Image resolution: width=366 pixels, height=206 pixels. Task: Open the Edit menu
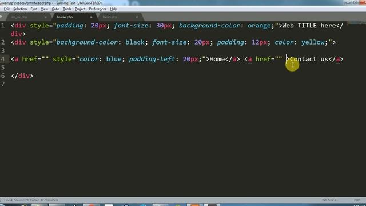(6, 9)
